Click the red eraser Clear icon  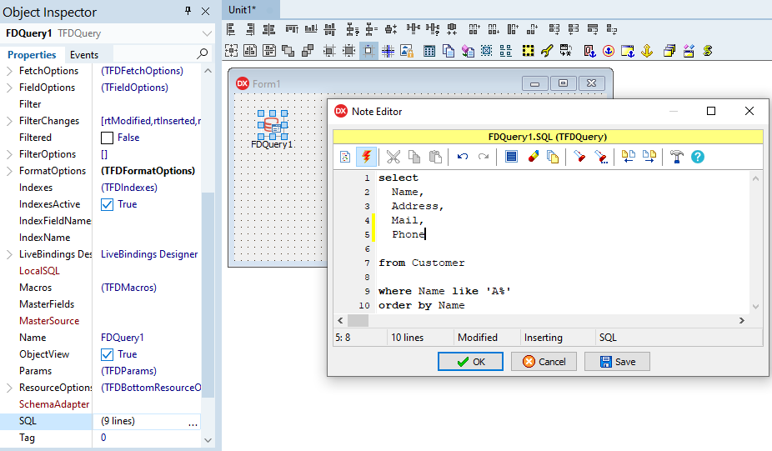point(534,157)
